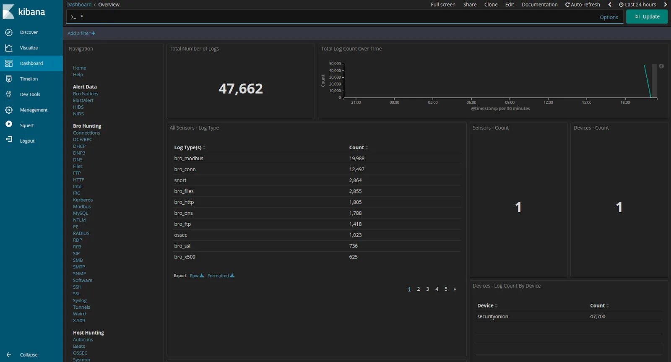The image size is (671, 362).
Task: Open ElastAlert link
Action: pyautogui.click(x=83, y=101)
